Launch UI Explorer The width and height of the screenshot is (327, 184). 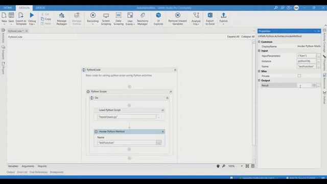click(158, 19)
